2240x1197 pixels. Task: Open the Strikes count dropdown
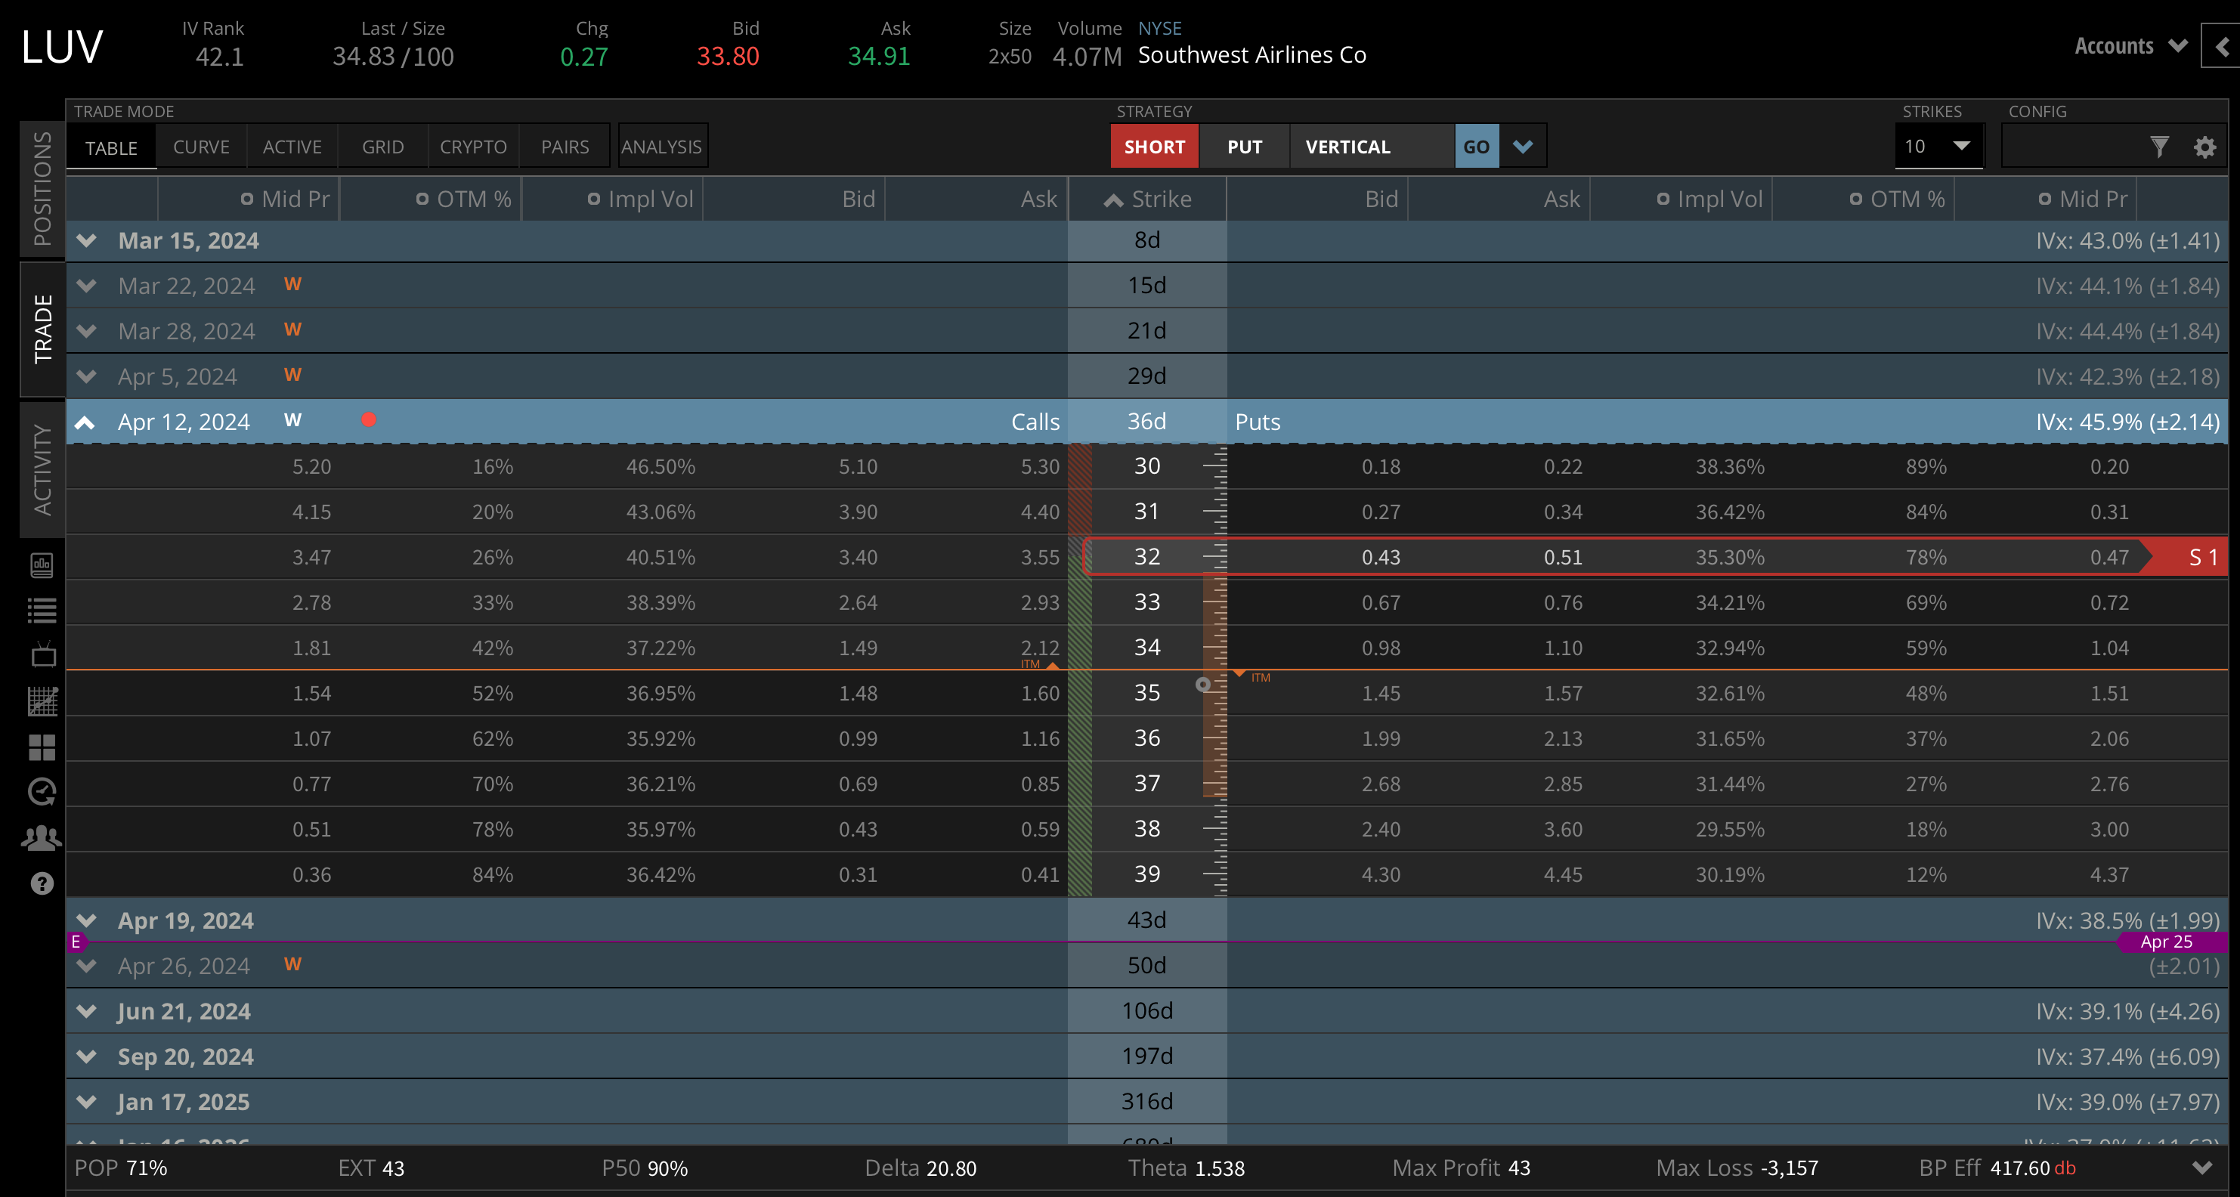1938,147
